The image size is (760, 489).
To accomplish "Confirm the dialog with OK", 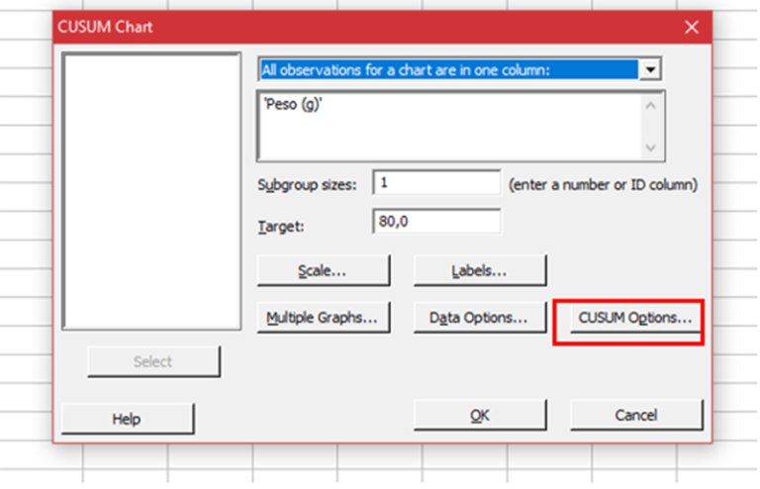I will point(479,416).
